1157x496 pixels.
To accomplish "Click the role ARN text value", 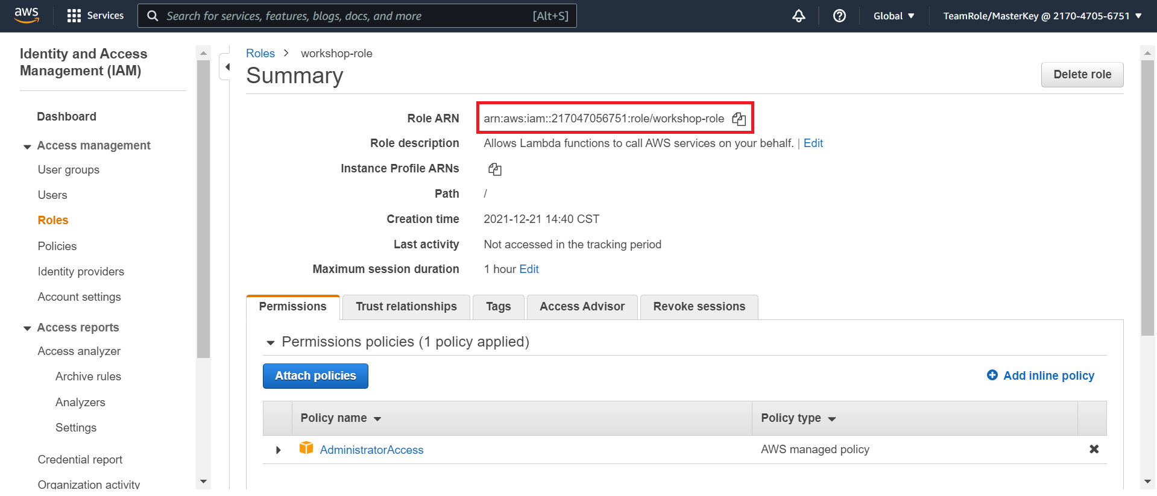I will [604, 119].
